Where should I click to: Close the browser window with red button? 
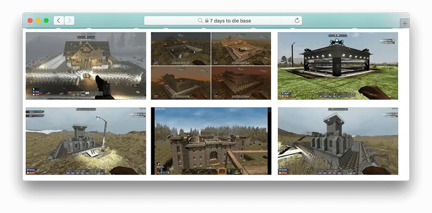point(30,21)
